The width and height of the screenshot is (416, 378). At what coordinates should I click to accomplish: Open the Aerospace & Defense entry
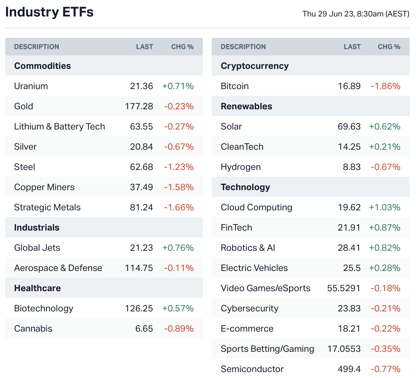pyautogui.click(x=58, y=268)
